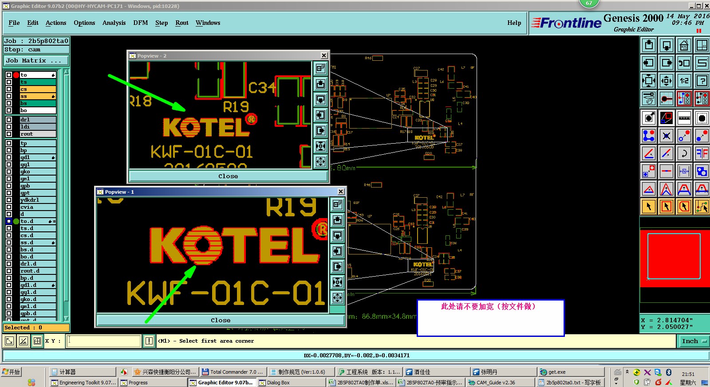Click Close button in Popview - 1
This screenshot has height=387, width=710.
pos(221,320)
